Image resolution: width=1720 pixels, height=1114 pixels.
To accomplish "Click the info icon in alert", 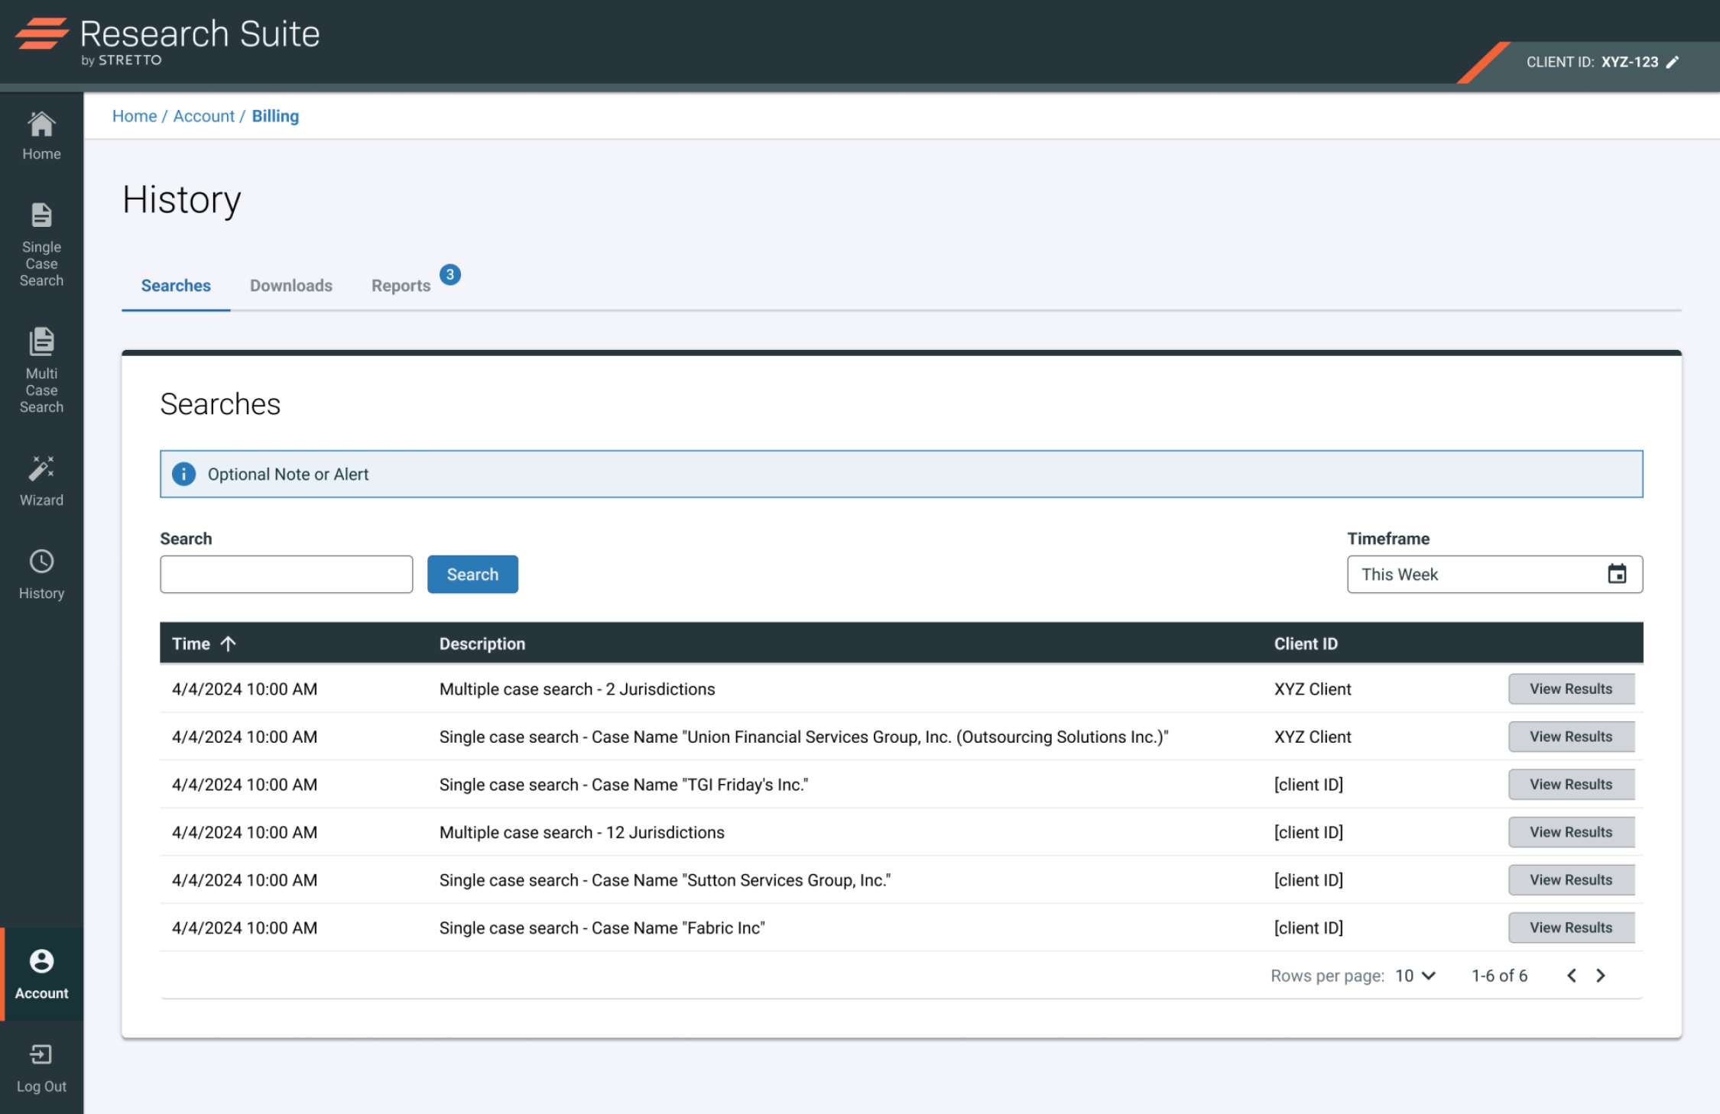I will [x=183, y=474].
